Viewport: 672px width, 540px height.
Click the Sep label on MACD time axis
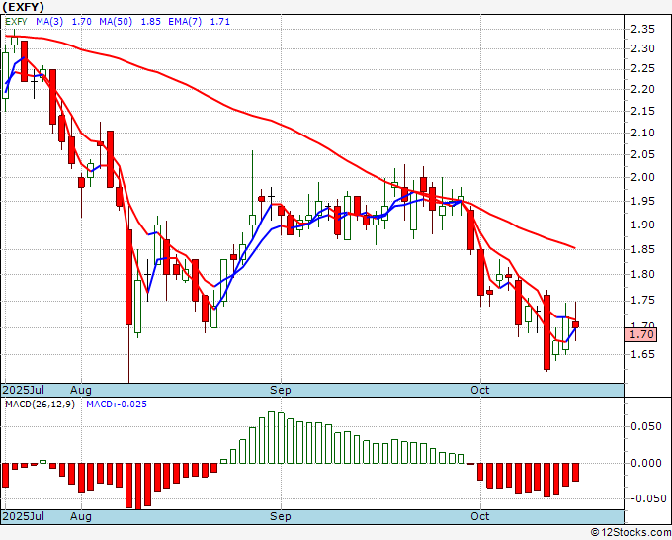281,516
